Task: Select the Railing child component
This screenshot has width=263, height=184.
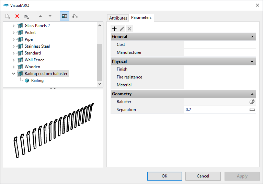Action: (x=37, y=81)
